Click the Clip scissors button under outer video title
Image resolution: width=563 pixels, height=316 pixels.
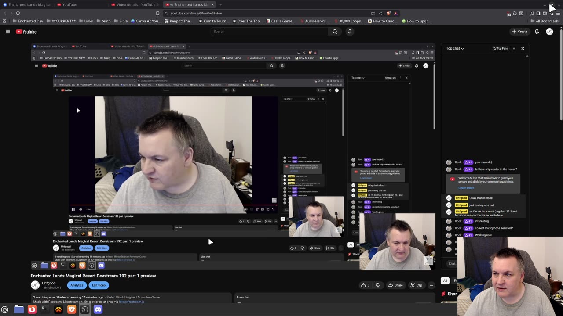tap(416, 285)
